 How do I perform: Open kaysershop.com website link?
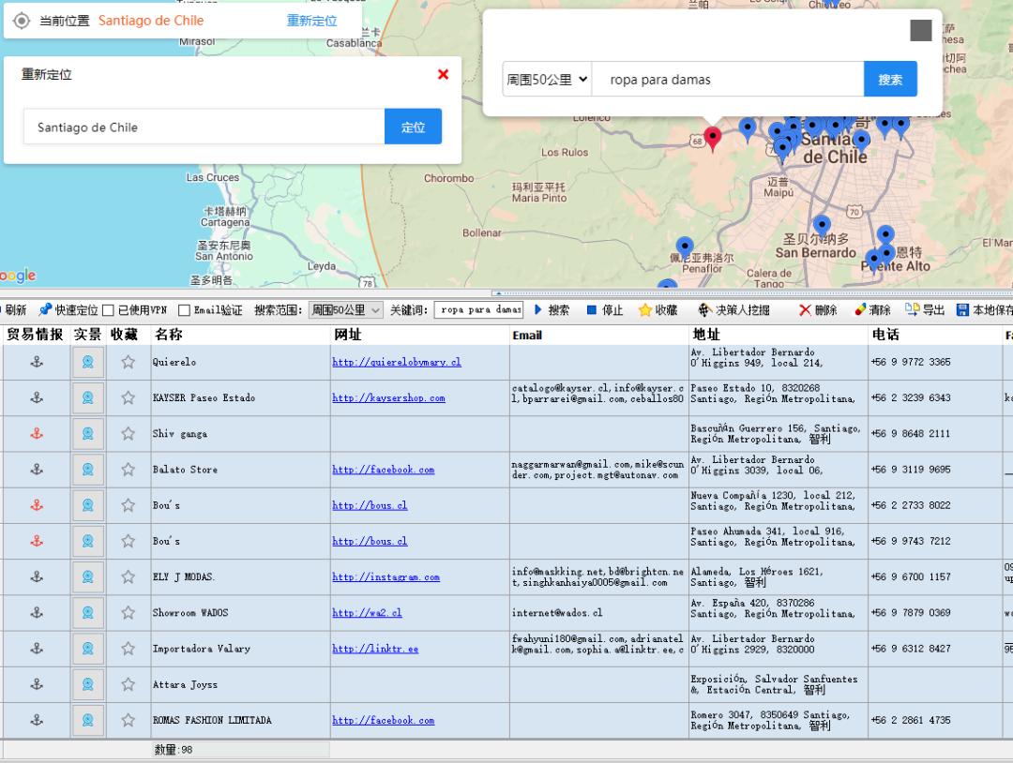[388, 398]
